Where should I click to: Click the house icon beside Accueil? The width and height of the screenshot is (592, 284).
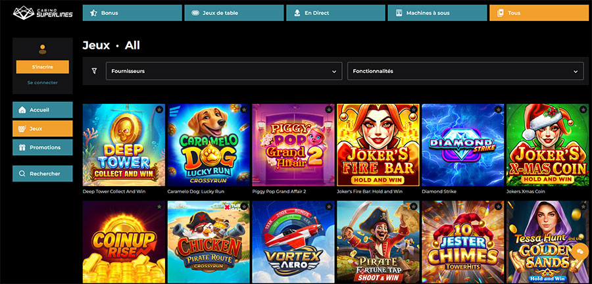coord(22,110)
